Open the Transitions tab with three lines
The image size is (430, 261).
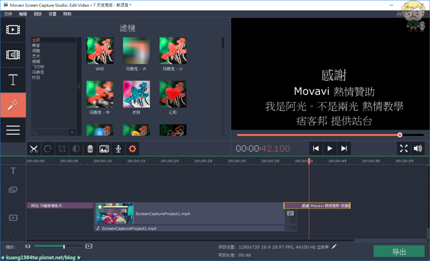click(x=13, y=130)
